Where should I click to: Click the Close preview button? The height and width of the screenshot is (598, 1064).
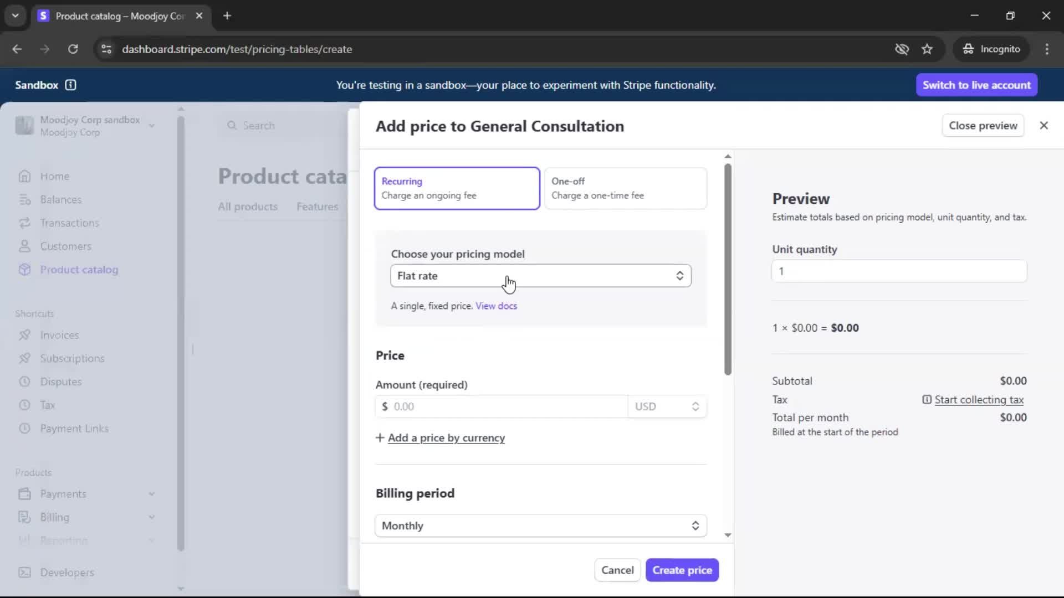coord(983,126)
